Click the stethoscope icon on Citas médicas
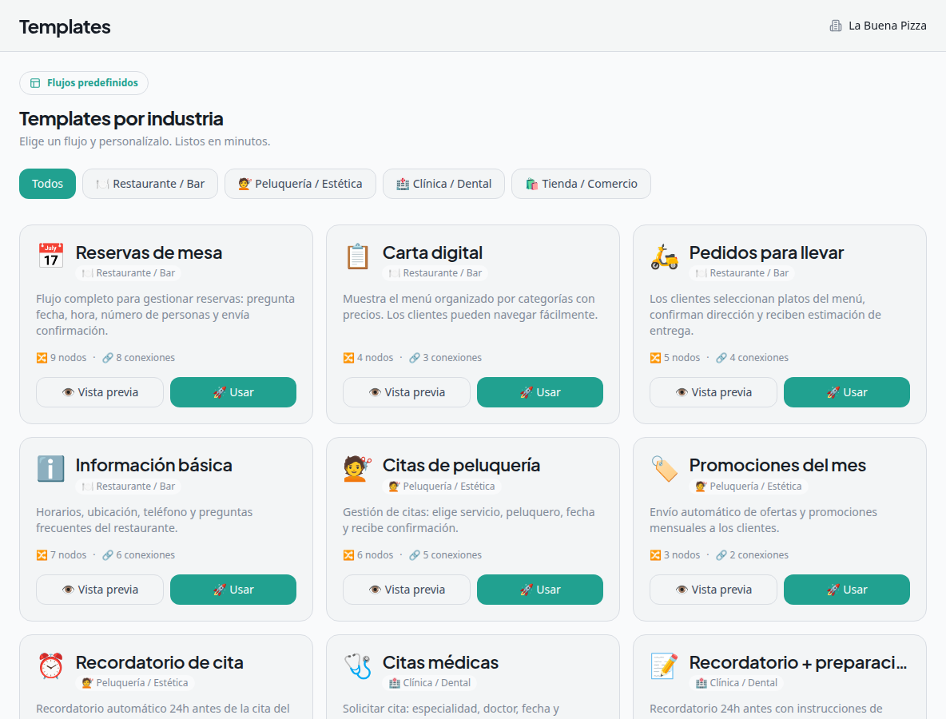 coord(357,664)
